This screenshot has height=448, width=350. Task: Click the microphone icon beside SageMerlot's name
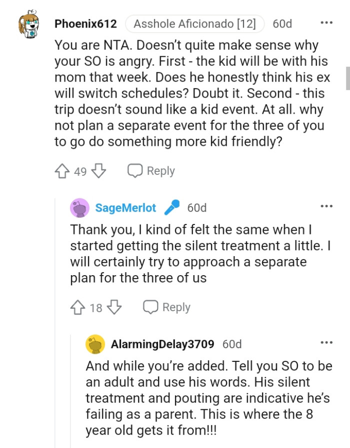(172, 207)
